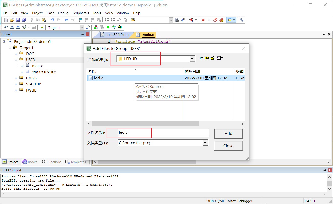
Task: Open the LED_JD look-in folder dropdown
Action: 193,59
